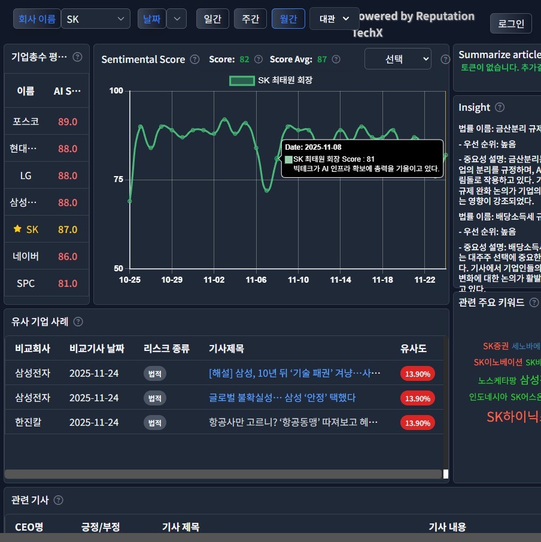The image size is (541, 542).
Task: Click the Score Avg 87 help icon
Action: click(x=336, y=59)
